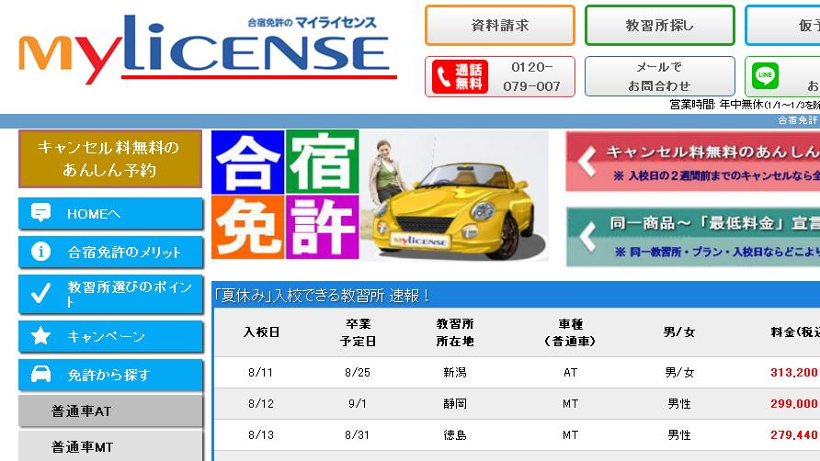The image size is (820, 461).
Task: Click 9/1 graduation date cell
Action: point(358,404)
